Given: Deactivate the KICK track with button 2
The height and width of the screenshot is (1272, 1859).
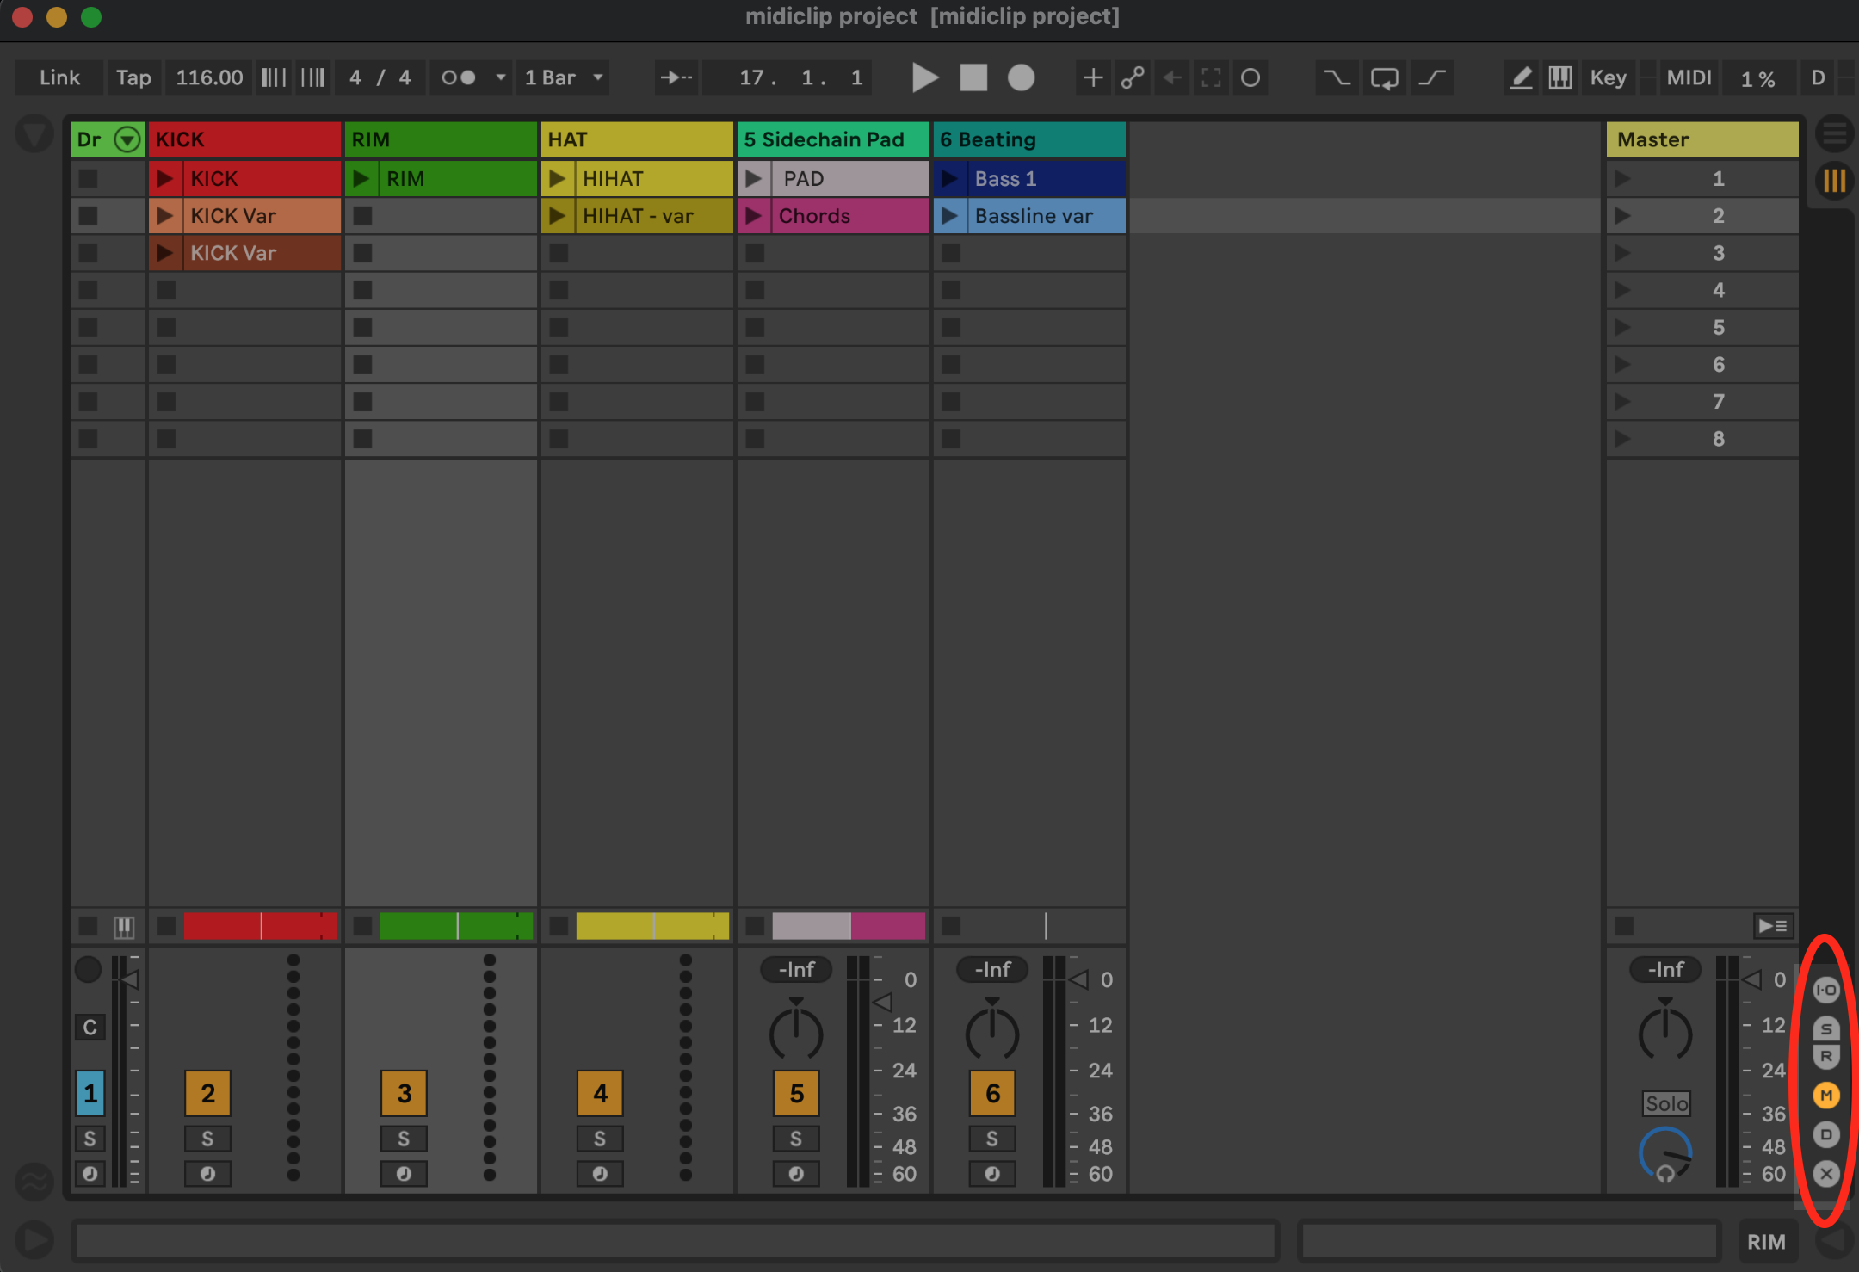Looking at the screenshot, I should tap(207, 1093).
